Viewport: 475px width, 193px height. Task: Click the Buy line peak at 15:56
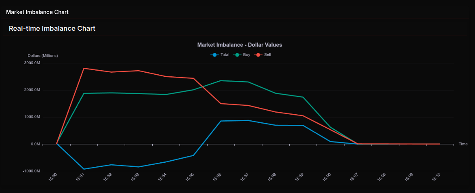point(221,80)
